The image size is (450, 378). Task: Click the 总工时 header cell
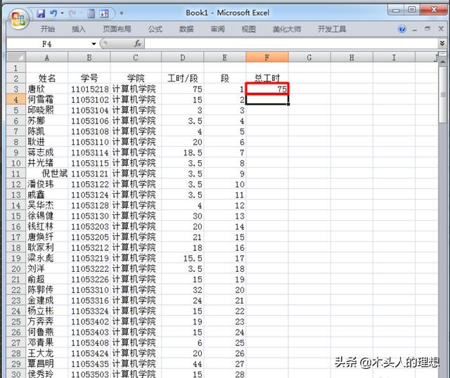(267, 78)
